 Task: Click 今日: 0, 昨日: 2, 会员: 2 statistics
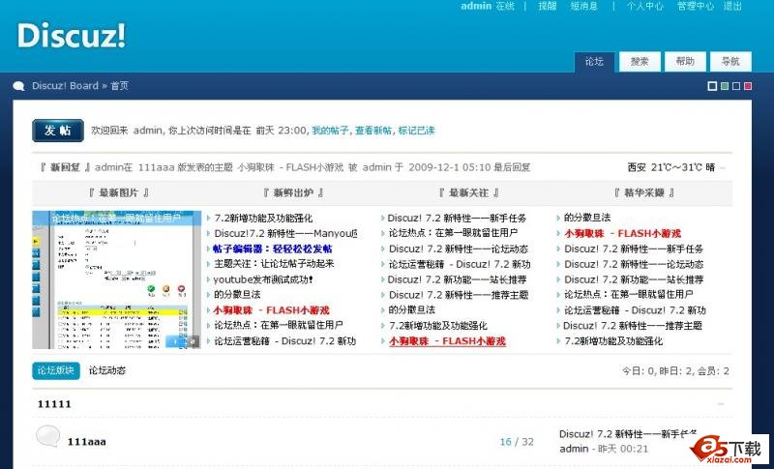[x=675, y=371]
